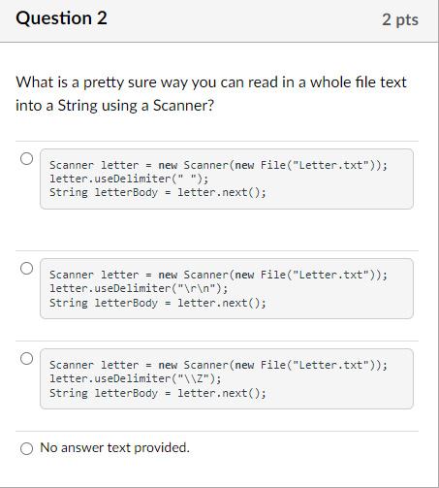This screenshot has width=439, height=488.
Task: Click the letter.next() line in the third answer
Action: pyautogui.click(x=158, y=393)
